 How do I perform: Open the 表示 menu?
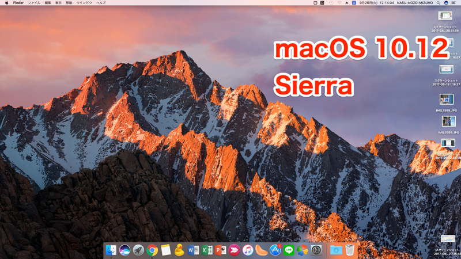tap(59, 3)
